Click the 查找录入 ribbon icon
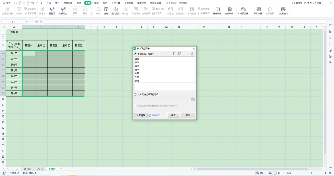 pos(115,11)
